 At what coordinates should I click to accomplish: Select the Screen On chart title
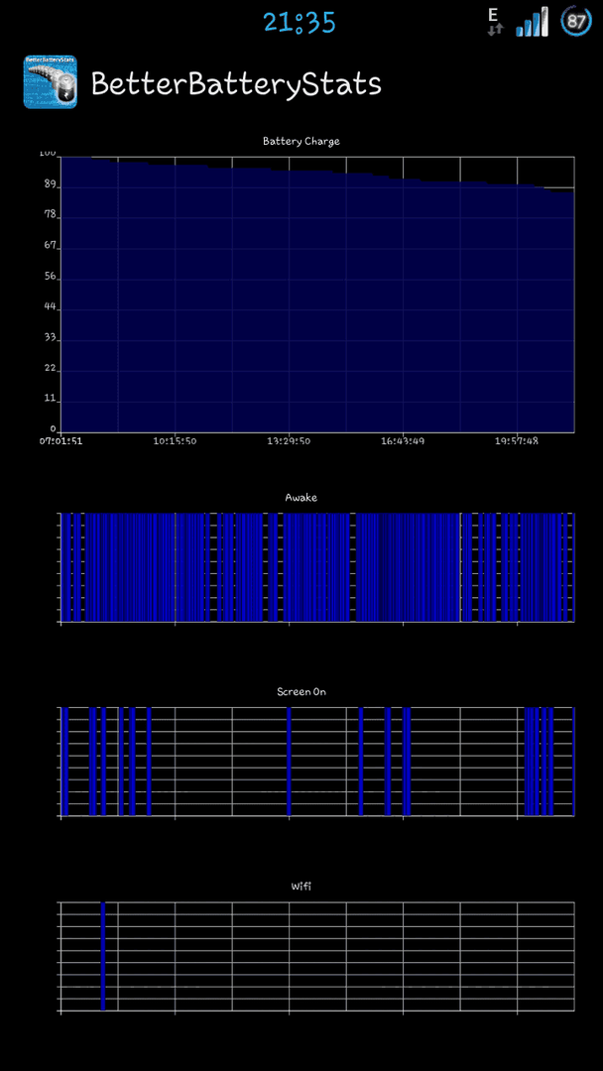tap(301, 692)
